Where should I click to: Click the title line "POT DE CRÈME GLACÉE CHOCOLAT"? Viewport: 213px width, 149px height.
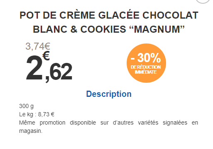109,15
